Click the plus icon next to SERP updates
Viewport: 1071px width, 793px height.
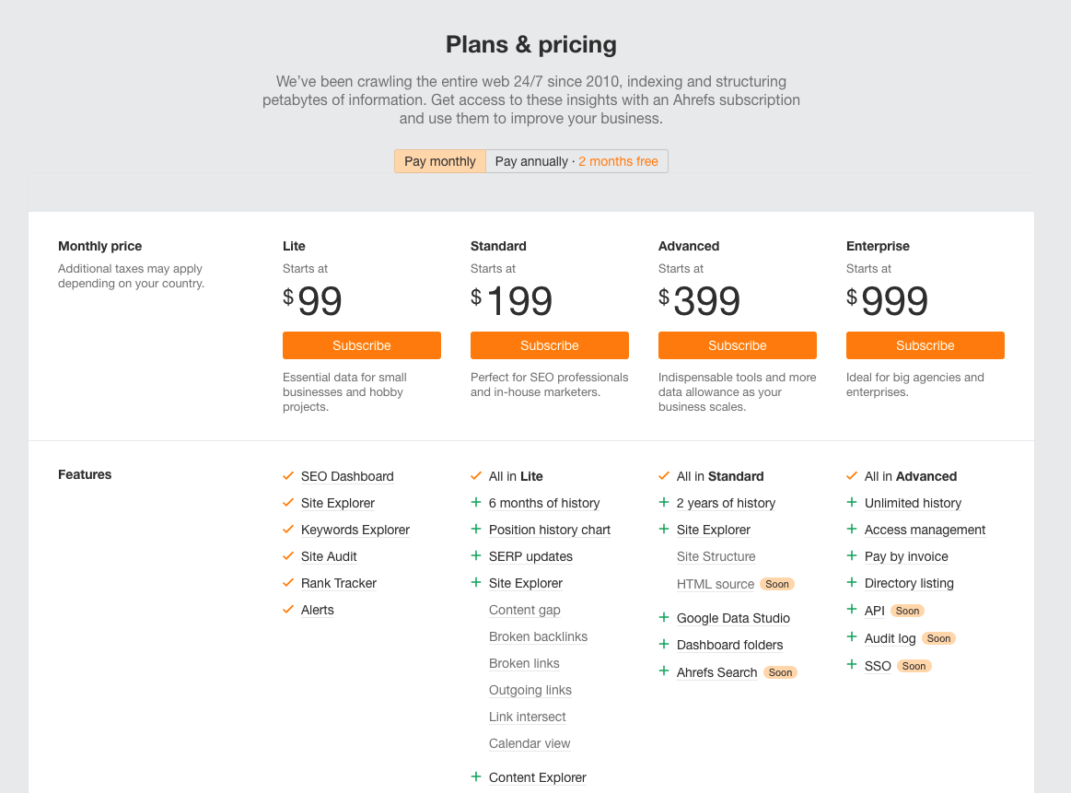[476, 555]
